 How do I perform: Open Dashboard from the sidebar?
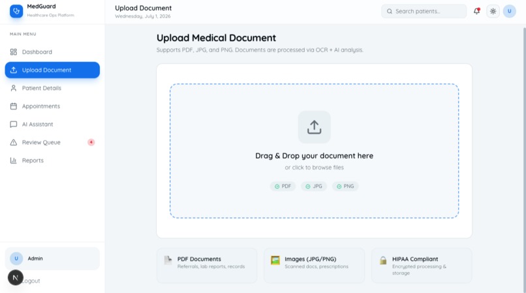tap(52, 52)
